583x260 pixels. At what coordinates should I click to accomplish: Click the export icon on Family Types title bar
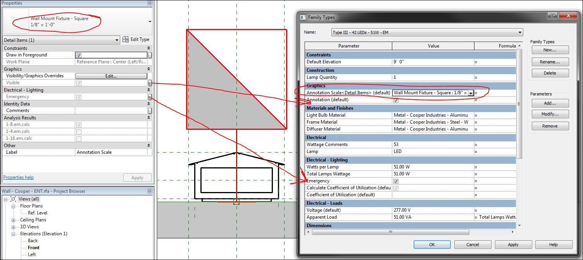552,15
